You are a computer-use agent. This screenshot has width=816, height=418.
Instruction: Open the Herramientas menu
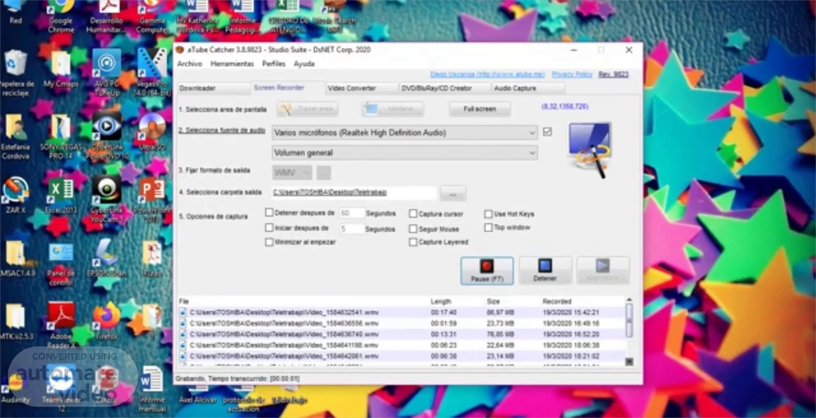pos(232,64)
